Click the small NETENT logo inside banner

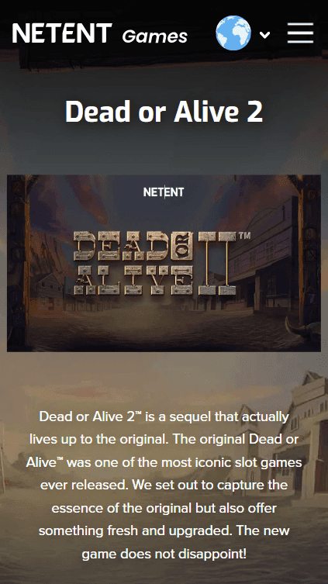click(x=164, y=192)
